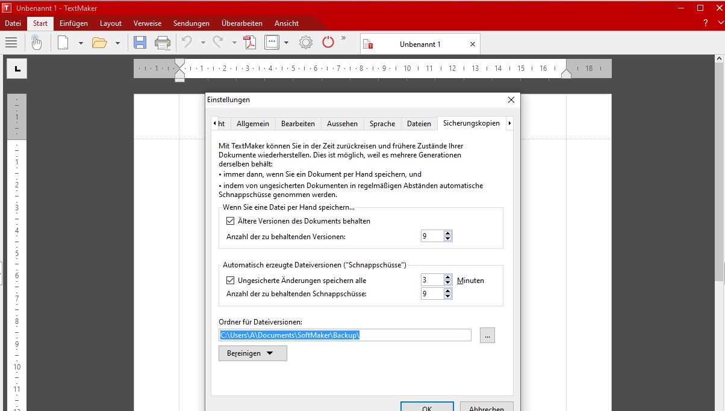725x411 pixels.
Task: Open the Einfügen ribbon tab
Action: pyautogui.click(x=73, y=23)
